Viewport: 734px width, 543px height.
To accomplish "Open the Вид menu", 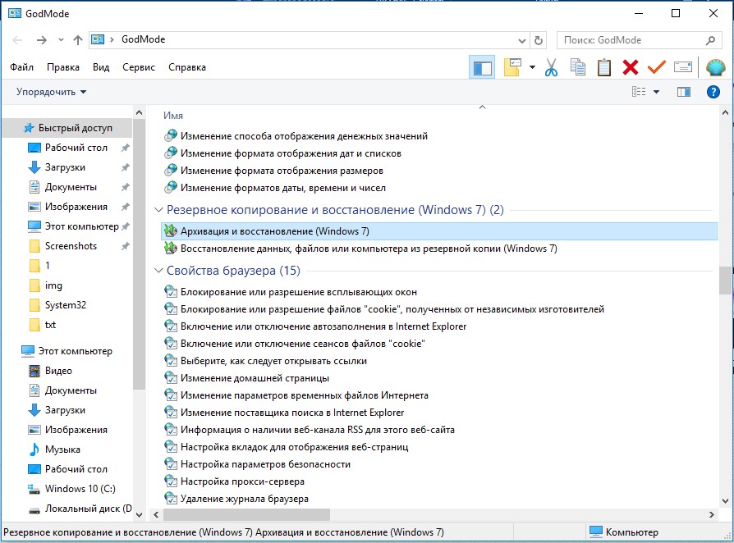I will click(x=101, y=67).
